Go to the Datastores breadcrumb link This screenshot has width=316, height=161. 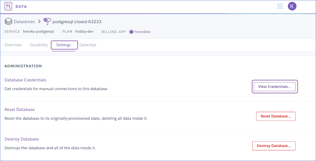(24, 22)
